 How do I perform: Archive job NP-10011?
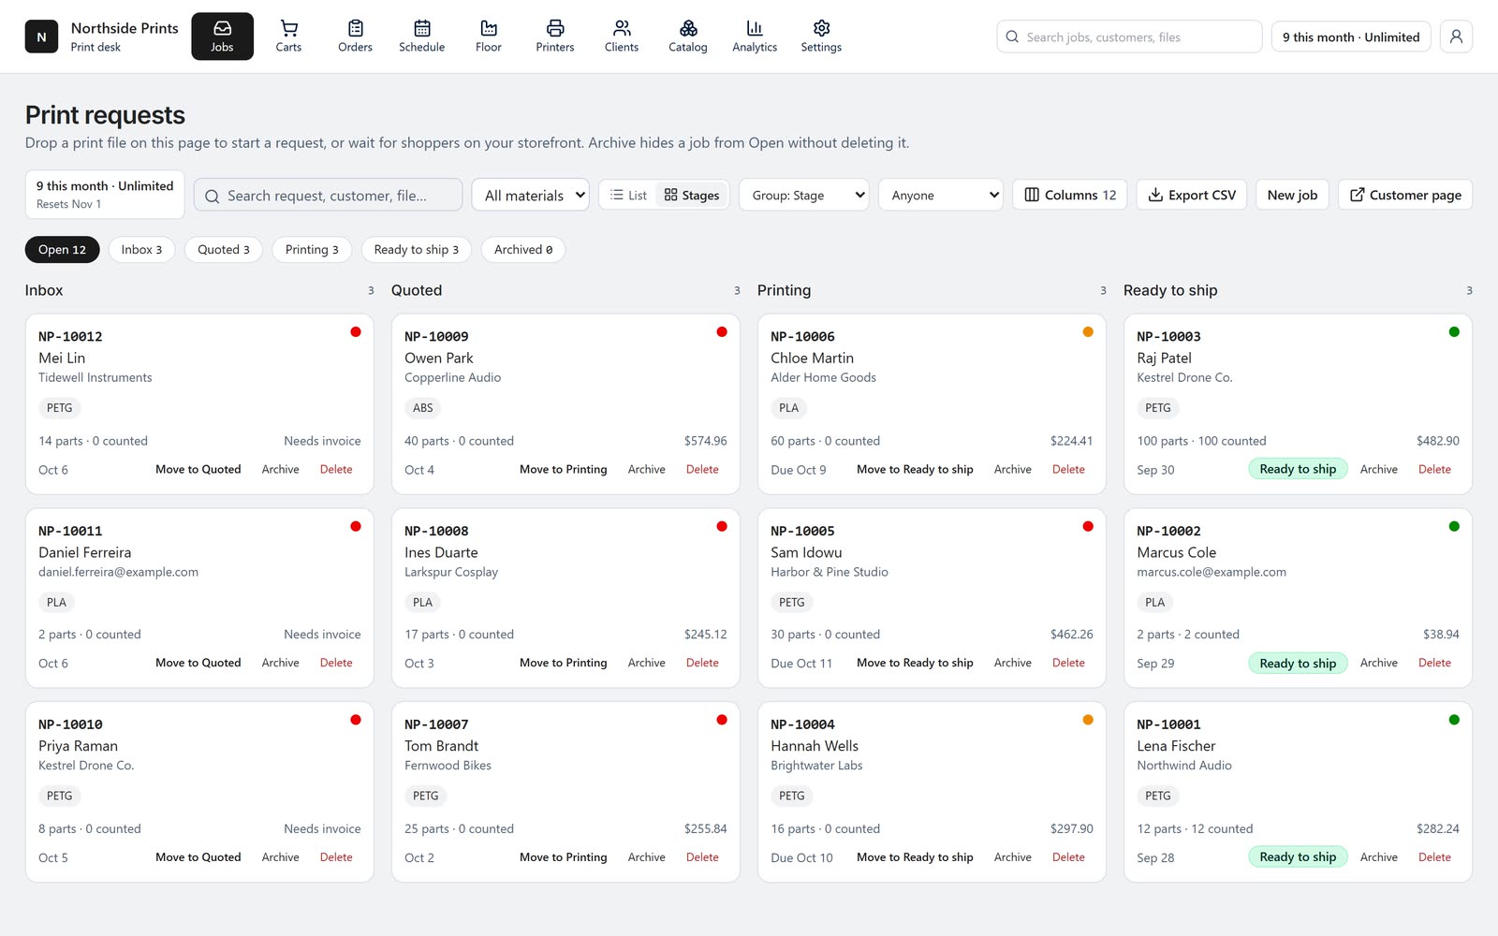(281, 663)
